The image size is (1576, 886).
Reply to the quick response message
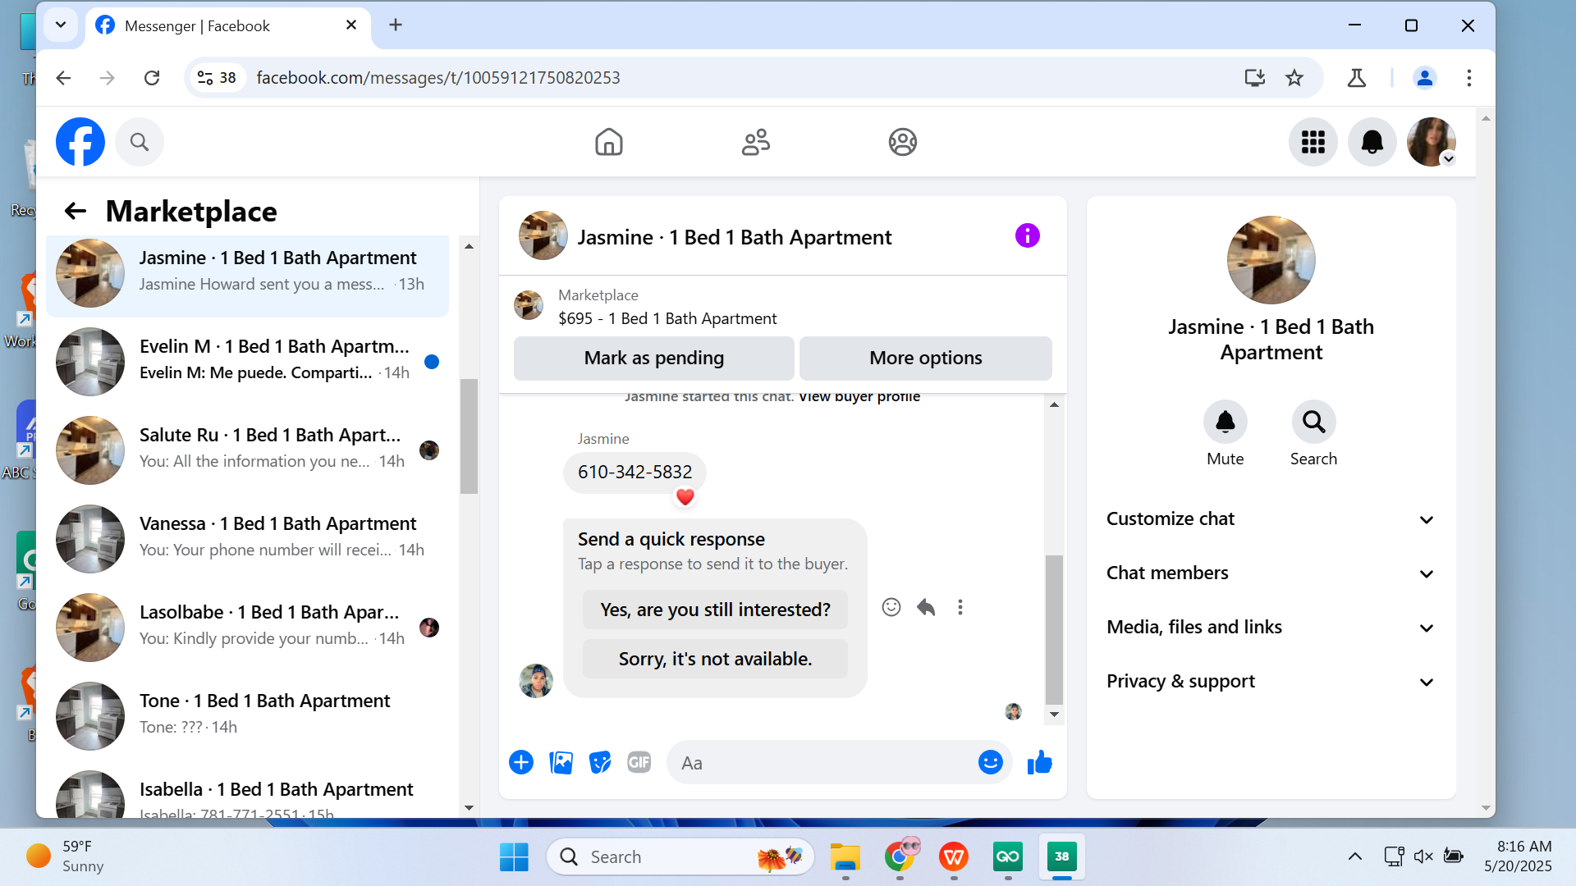coord(926,607)
